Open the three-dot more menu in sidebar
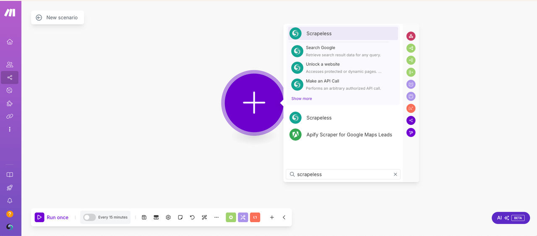Viewport: 537px width, 236px height. tap(10, 129)
